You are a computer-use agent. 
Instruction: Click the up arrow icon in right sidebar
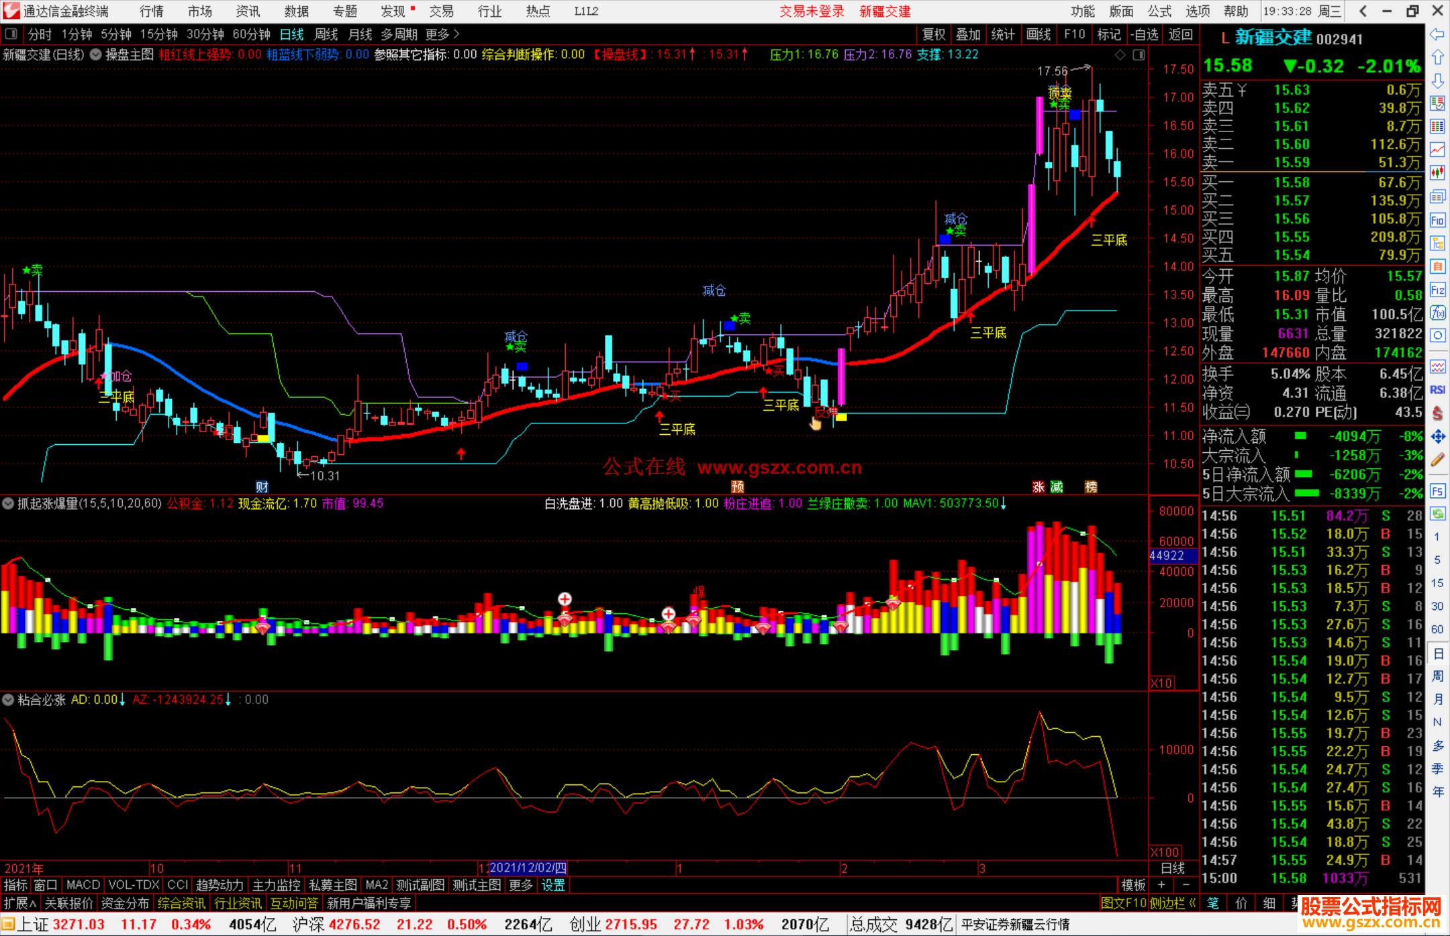(x=1437, y=58)
